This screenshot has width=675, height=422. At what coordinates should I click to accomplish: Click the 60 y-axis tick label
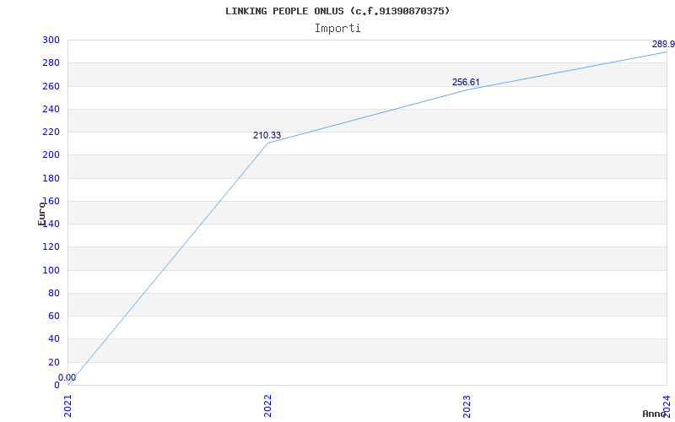point(54,316)
